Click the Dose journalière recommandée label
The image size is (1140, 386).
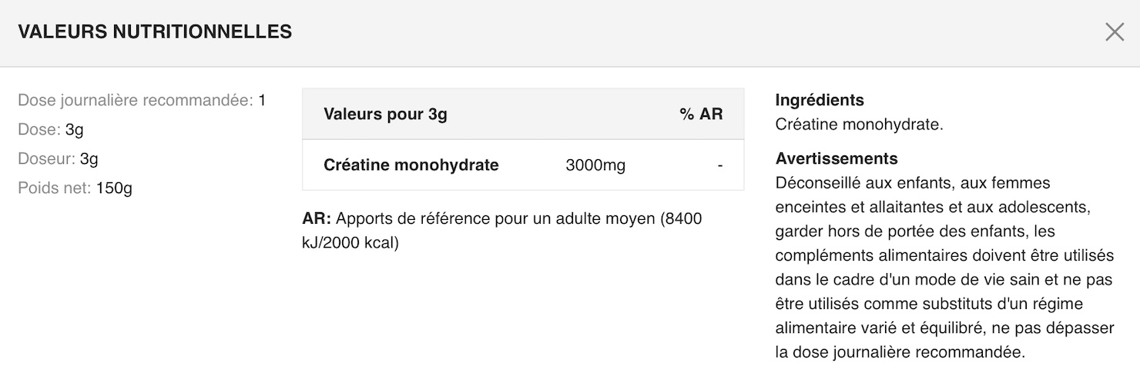coord(136,101)
